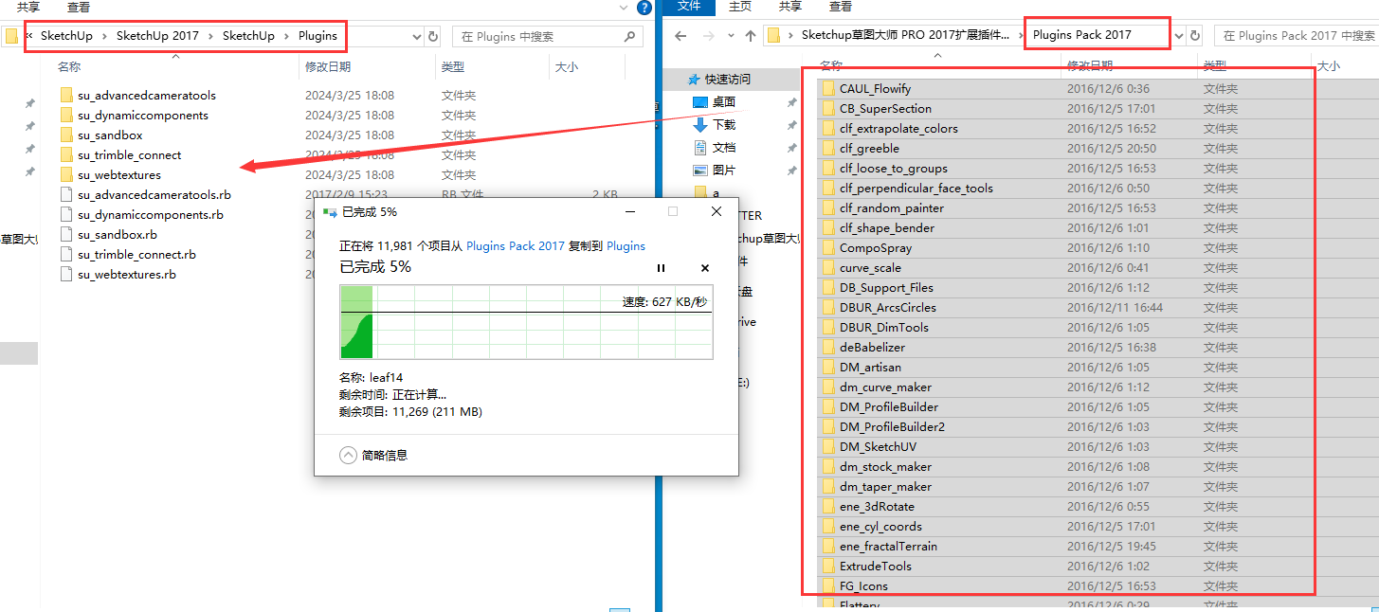Screen dimensions: 1379x612
Task: Select the ExtrudeTools folder
Action: tap(876, 567)
